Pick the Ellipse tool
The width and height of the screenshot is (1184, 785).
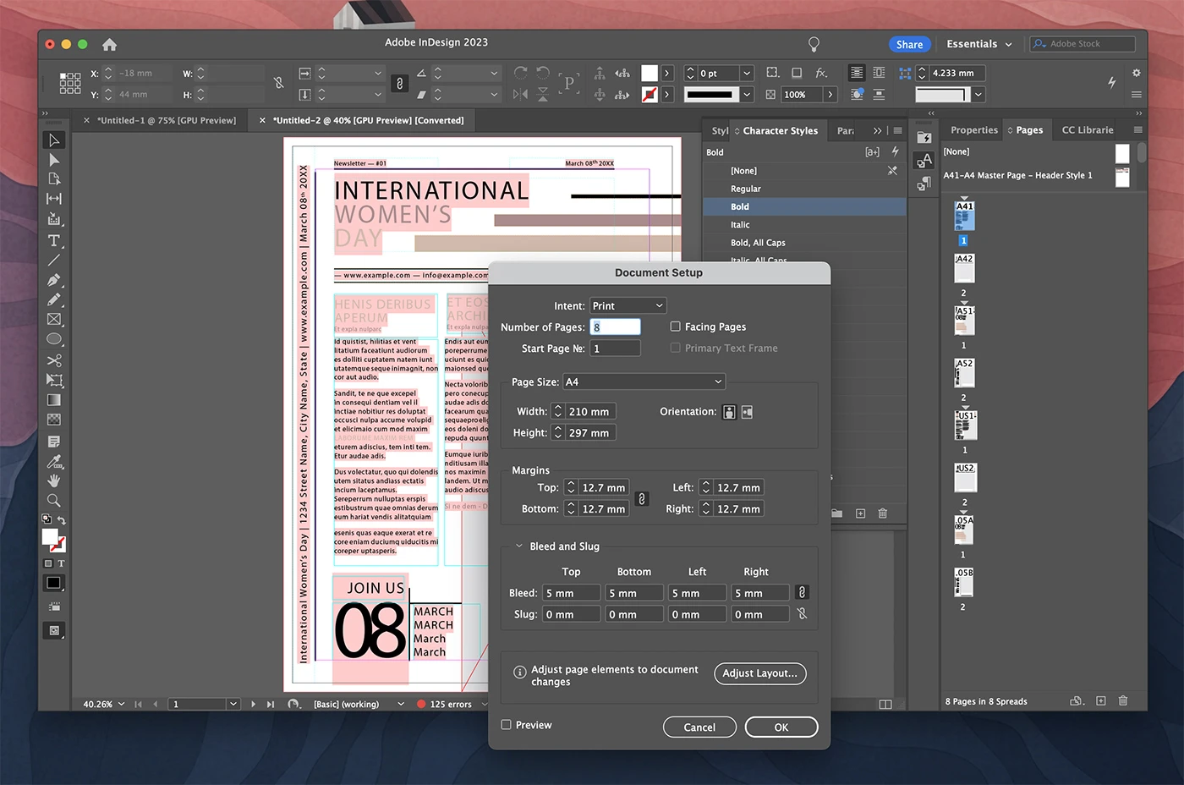54,339
